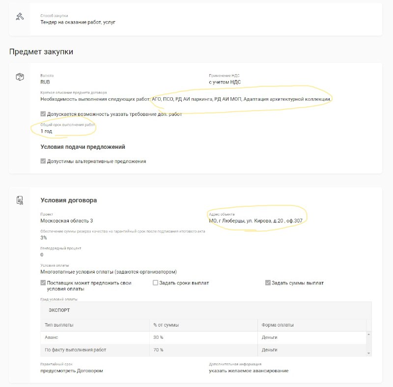Click the contract document icon near Условия договора

coord(20,200)
